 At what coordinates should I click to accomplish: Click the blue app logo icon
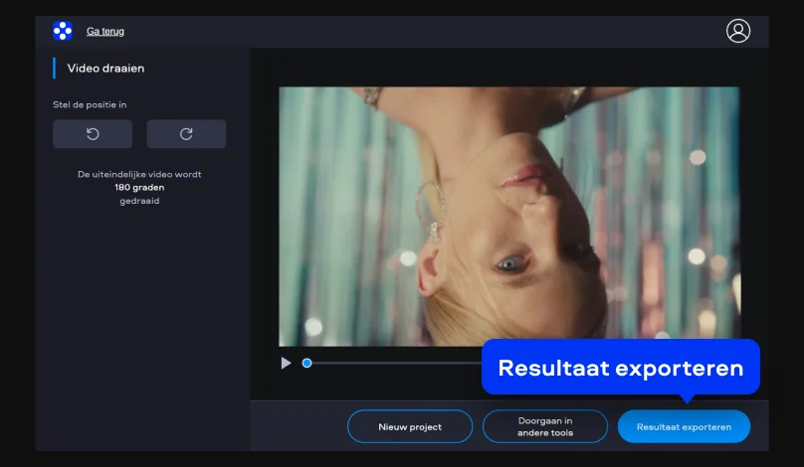pyautogui.click(x=63, y=31)
